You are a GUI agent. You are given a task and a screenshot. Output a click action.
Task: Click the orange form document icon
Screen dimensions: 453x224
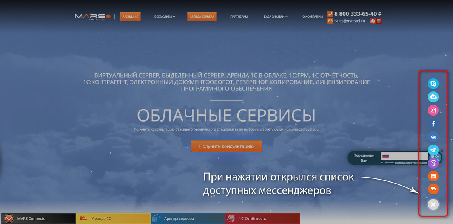pyautogui.click(x=433, y=176)
